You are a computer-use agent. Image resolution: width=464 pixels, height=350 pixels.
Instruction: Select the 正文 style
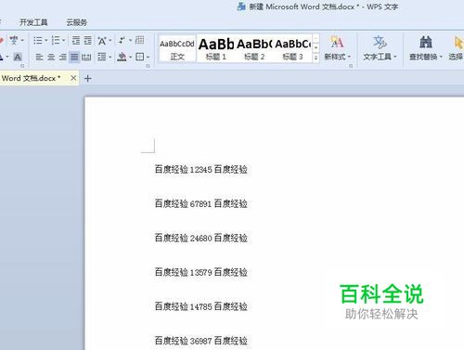(177, 49)
